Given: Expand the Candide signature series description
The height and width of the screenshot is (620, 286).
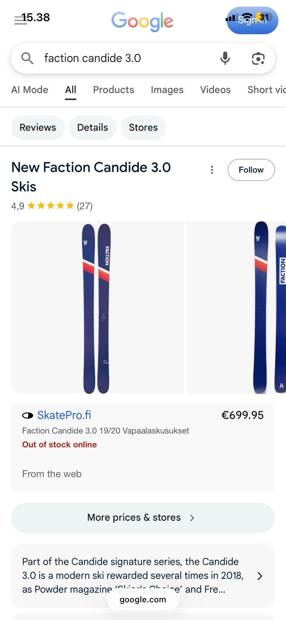Looking at the screenshot, I should click(x=259, y=576).
